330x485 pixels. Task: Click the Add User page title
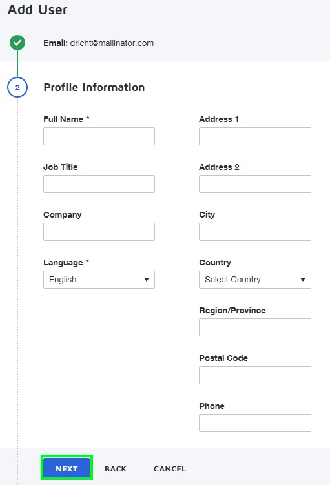[37, 10]
